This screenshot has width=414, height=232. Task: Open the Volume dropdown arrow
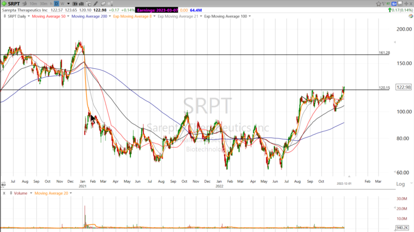(x=31, y=193)
